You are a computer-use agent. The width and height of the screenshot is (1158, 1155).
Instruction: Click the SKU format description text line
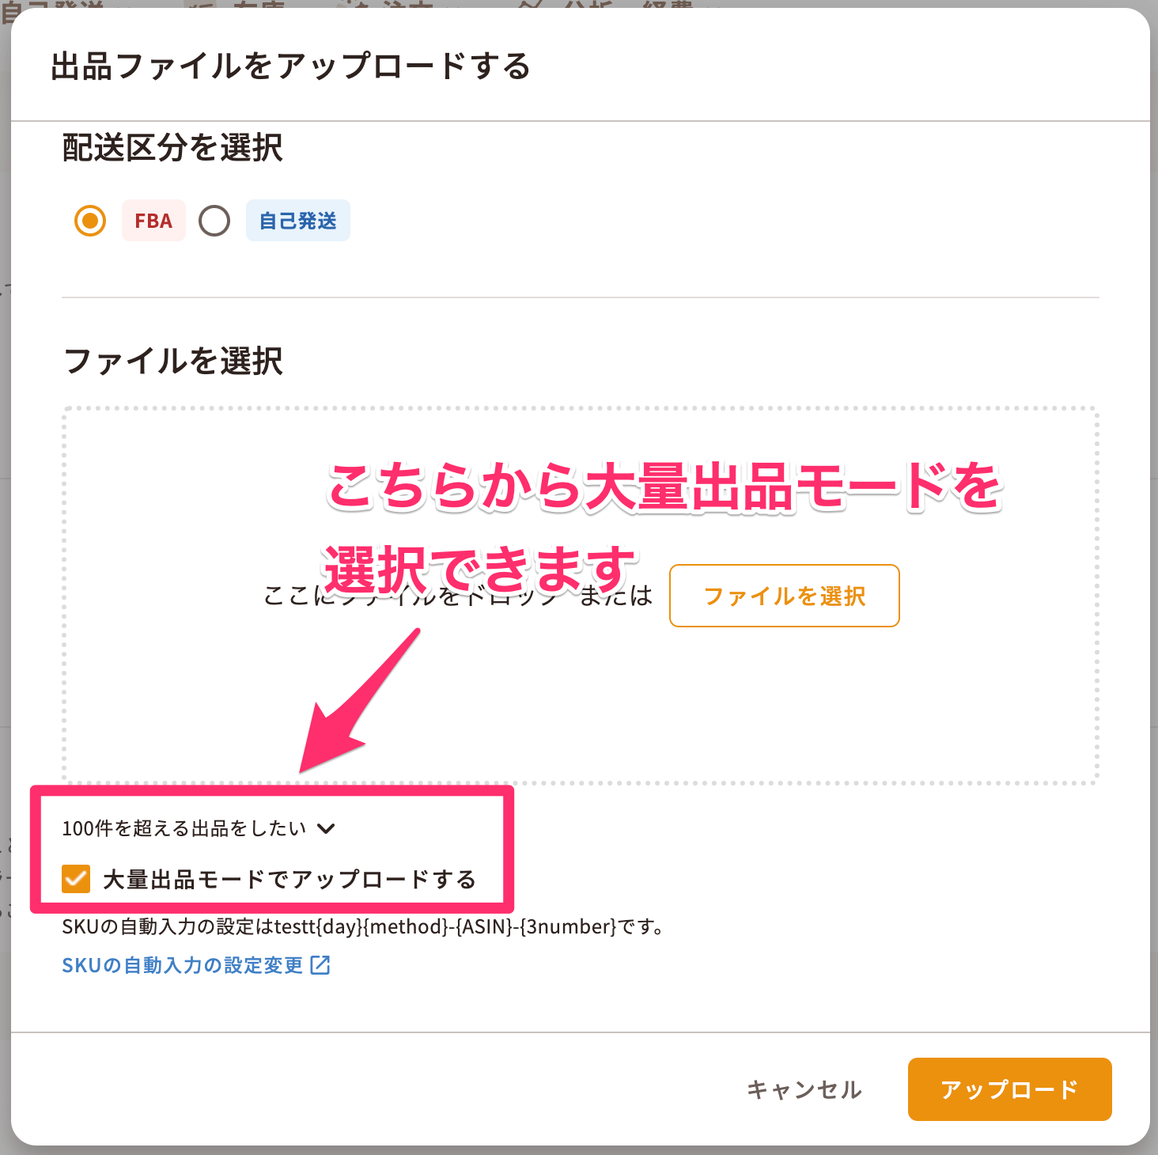[x=362, y=926]
